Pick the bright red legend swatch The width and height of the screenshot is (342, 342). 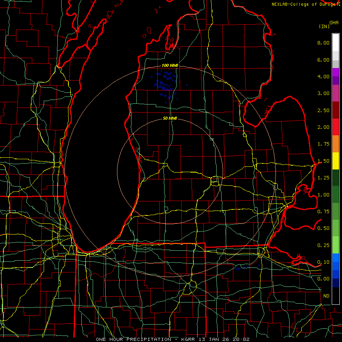coord(336,127)
